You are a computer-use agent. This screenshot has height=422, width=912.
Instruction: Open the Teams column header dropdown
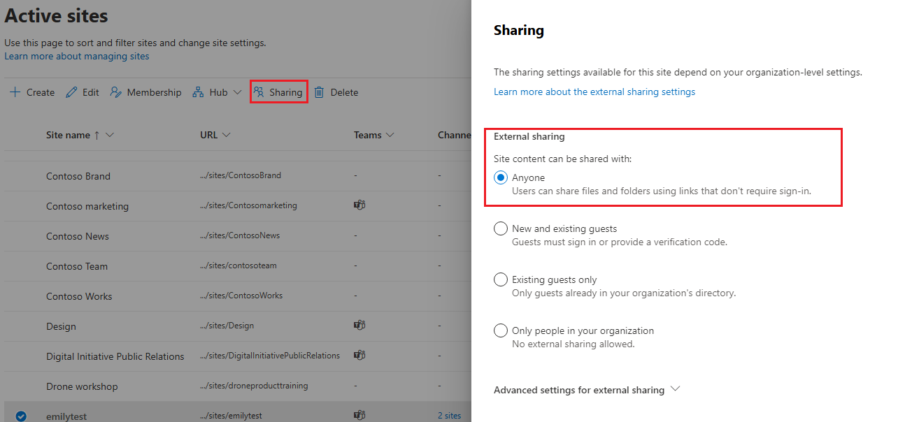(390, 134)
